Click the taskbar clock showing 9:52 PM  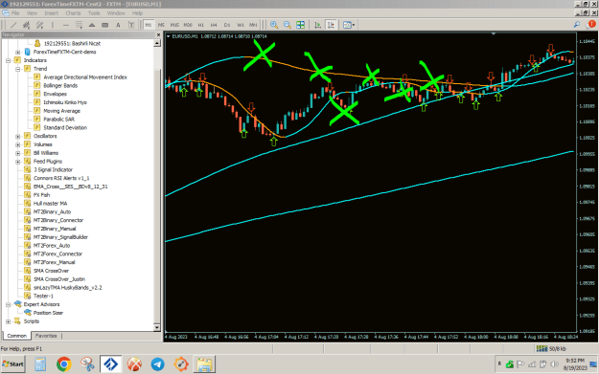pyautogui.click(x=575, y=361)
